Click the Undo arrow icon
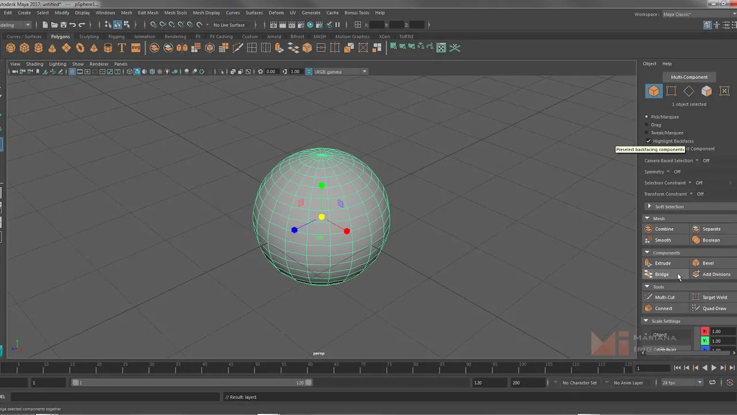Image resolution: width=737 pixels, height=415 pixels. tap(73, 25)
